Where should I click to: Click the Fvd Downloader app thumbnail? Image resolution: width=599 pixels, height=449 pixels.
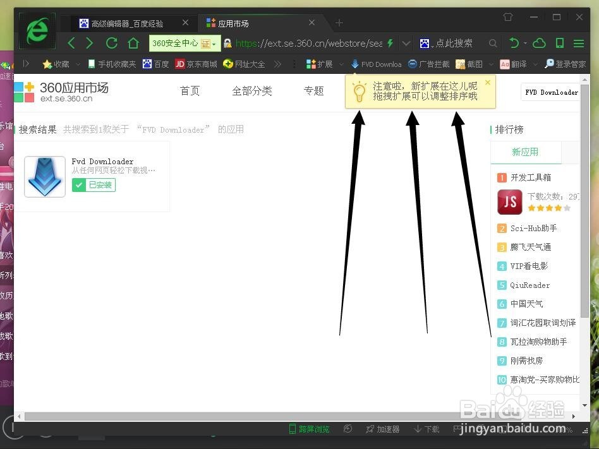point(45,176)
